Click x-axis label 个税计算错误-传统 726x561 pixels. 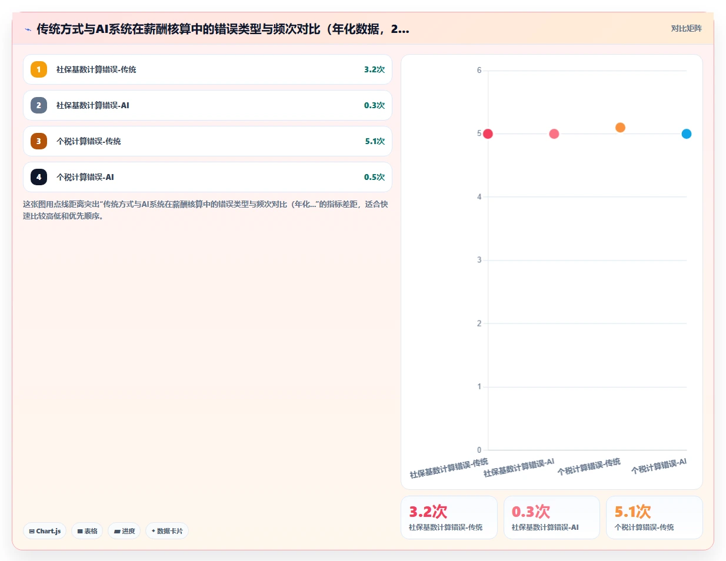tap(589, 467)
